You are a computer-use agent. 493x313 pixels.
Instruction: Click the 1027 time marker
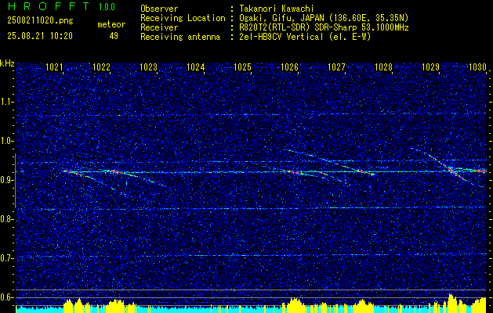(x=336, y=67)
